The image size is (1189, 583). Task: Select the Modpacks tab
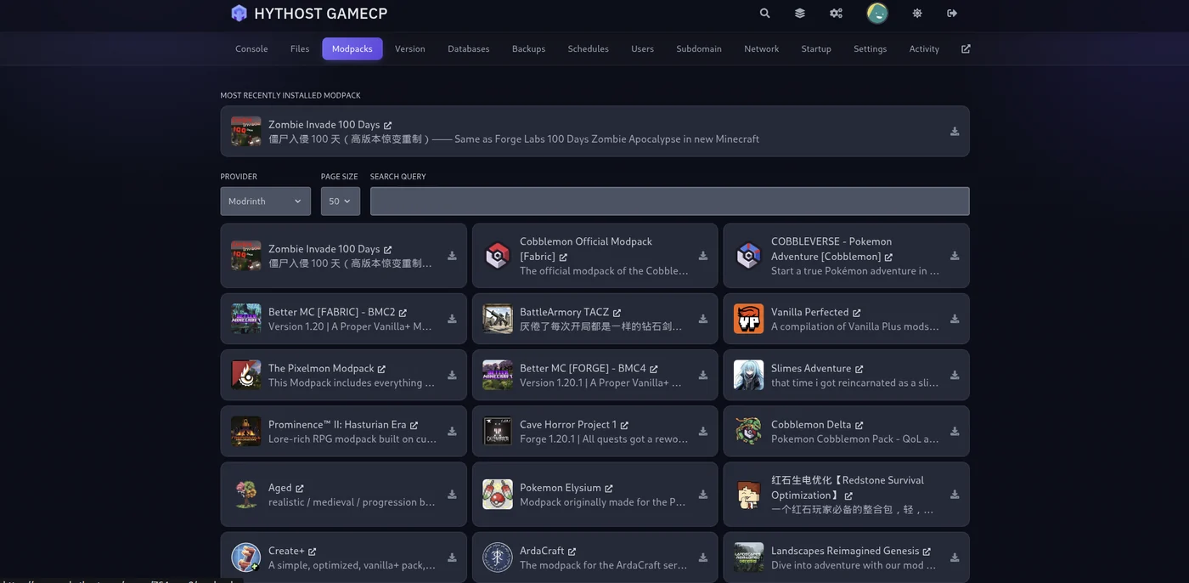tap(352, 49)
